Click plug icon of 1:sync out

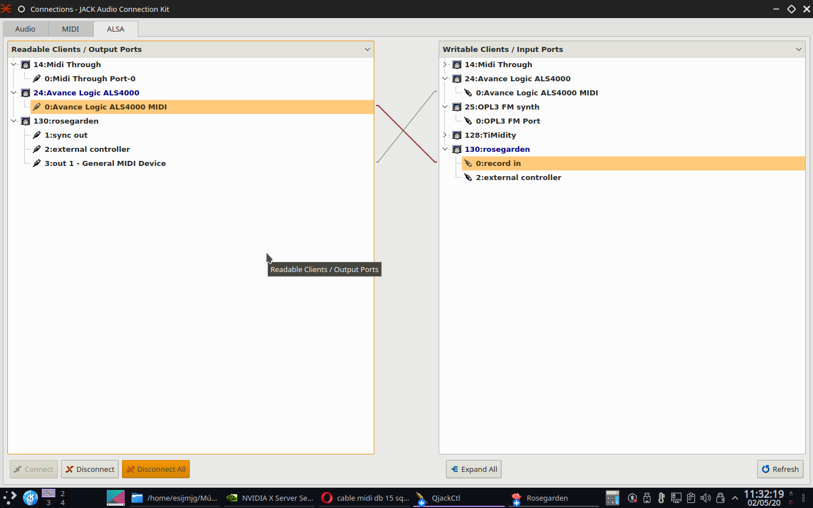point(37,135)
